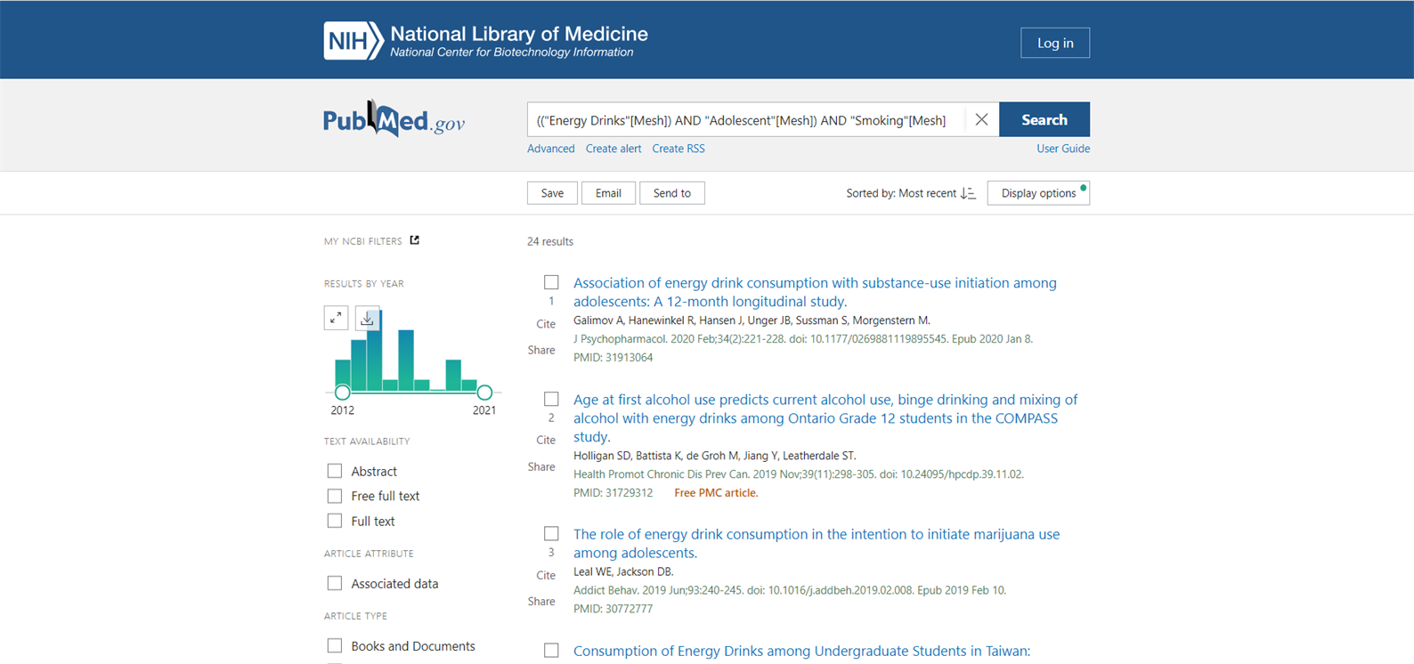Open My NCBI Filters external link icon

tap(414, 240)
